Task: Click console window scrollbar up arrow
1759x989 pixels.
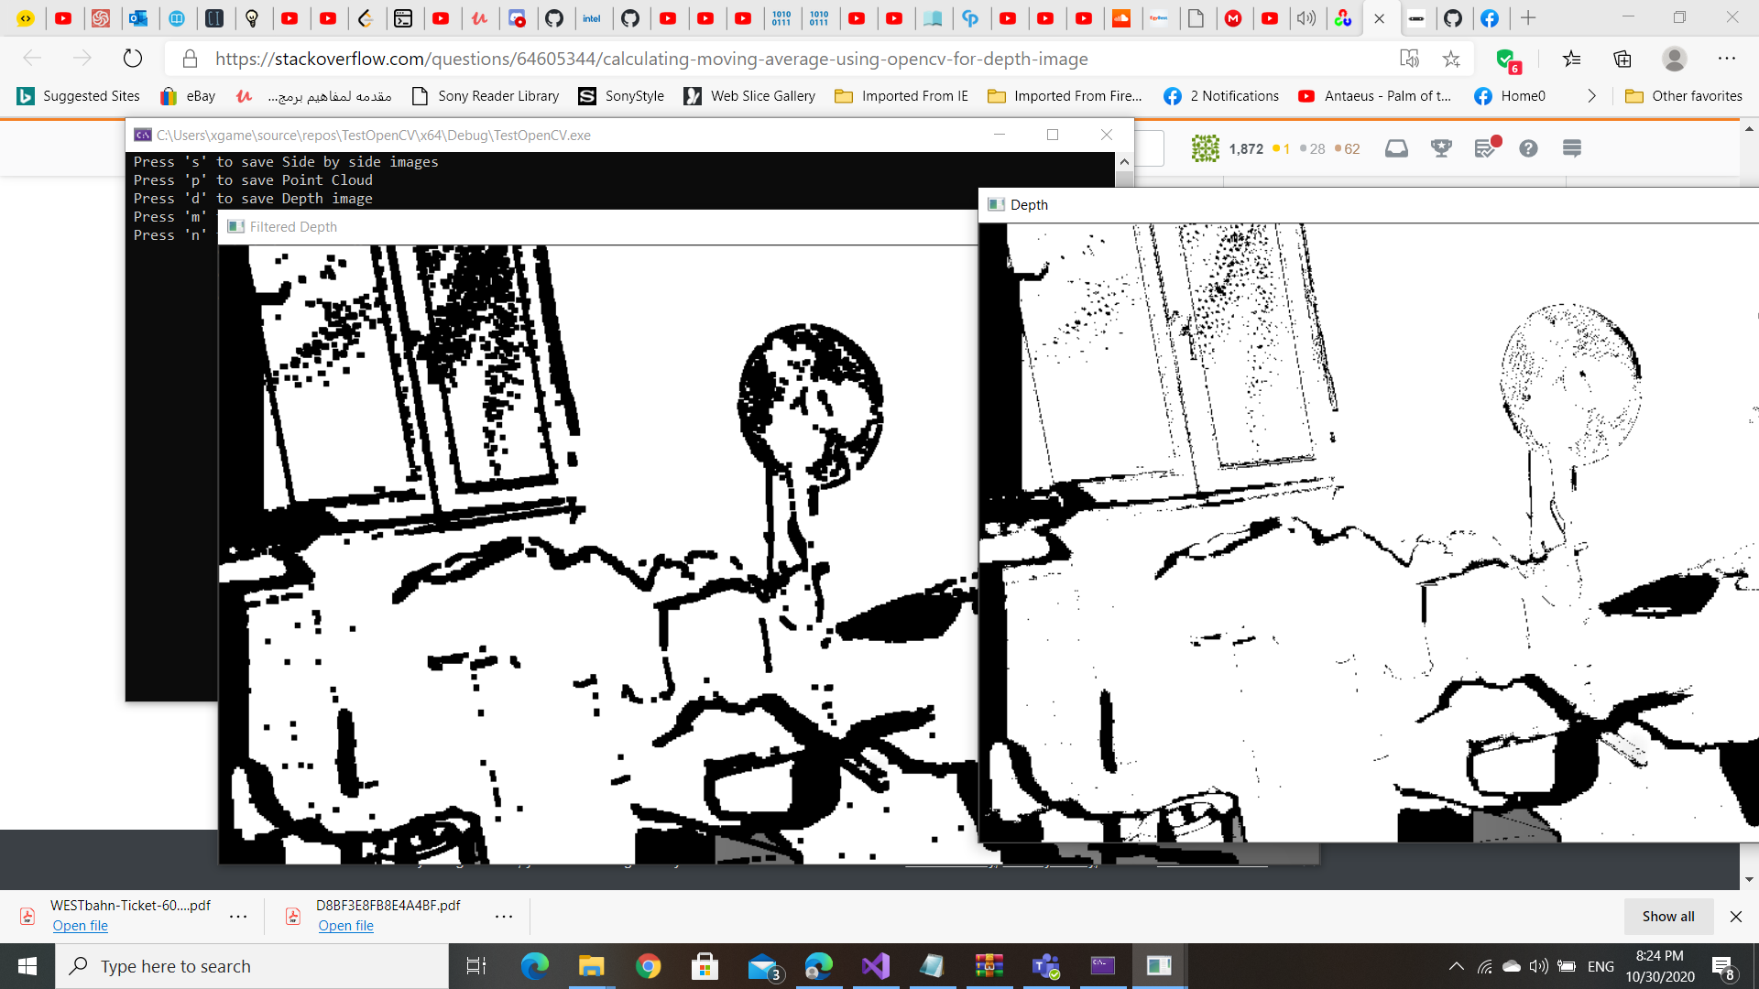Action: [1124, 162]
